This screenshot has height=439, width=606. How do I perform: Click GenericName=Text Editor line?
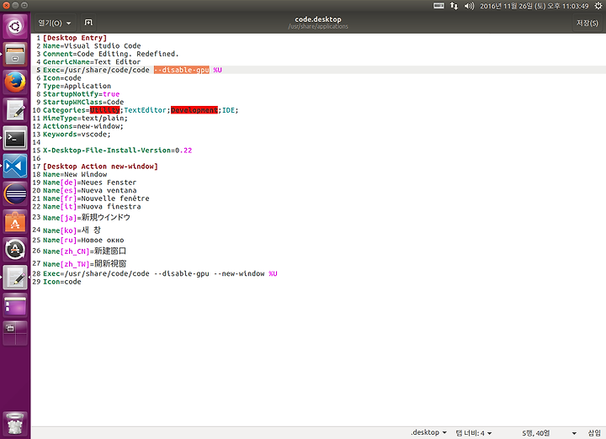[92, 61]
